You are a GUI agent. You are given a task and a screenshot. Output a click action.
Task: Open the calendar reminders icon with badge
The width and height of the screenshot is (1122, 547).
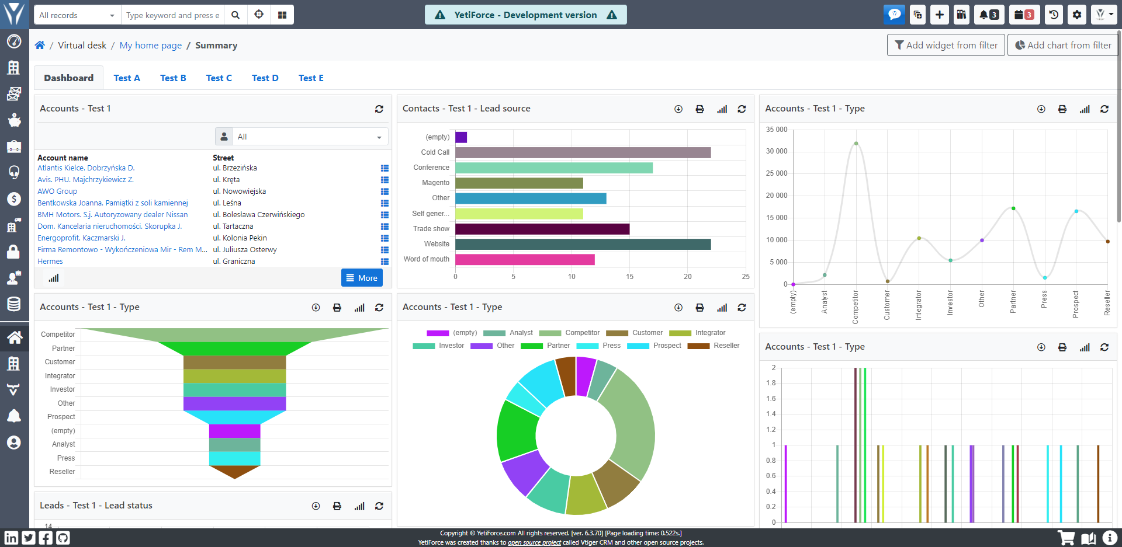click(1024, 15)
